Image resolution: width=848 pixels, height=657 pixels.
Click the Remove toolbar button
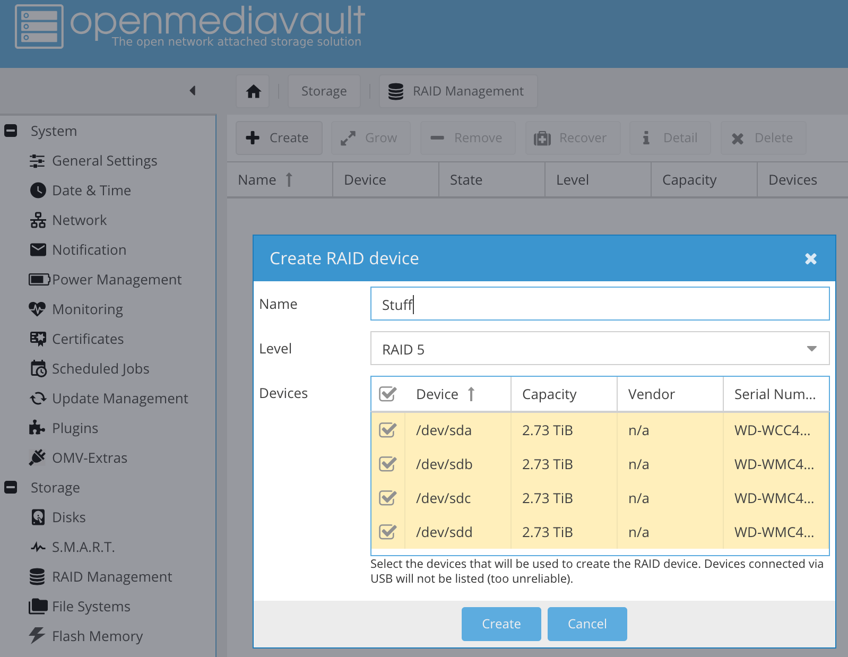[x=468, y=138]
